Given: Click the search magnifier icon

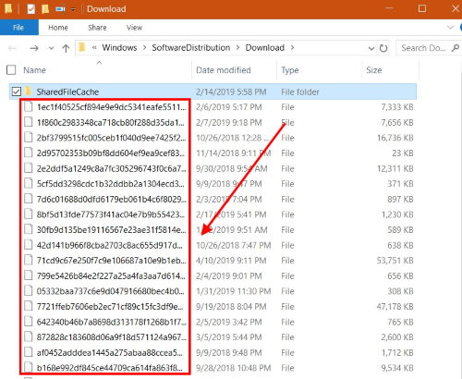Looking at the screenshot, I should click(456, 48).
